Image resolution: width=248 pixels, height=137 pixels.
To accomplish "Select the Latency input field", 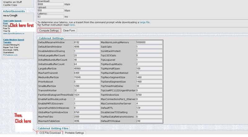I will point(50,17).
